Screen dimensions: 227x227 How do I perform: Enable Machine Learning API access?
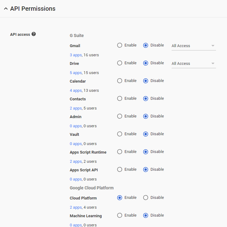(x=120, y=215)
